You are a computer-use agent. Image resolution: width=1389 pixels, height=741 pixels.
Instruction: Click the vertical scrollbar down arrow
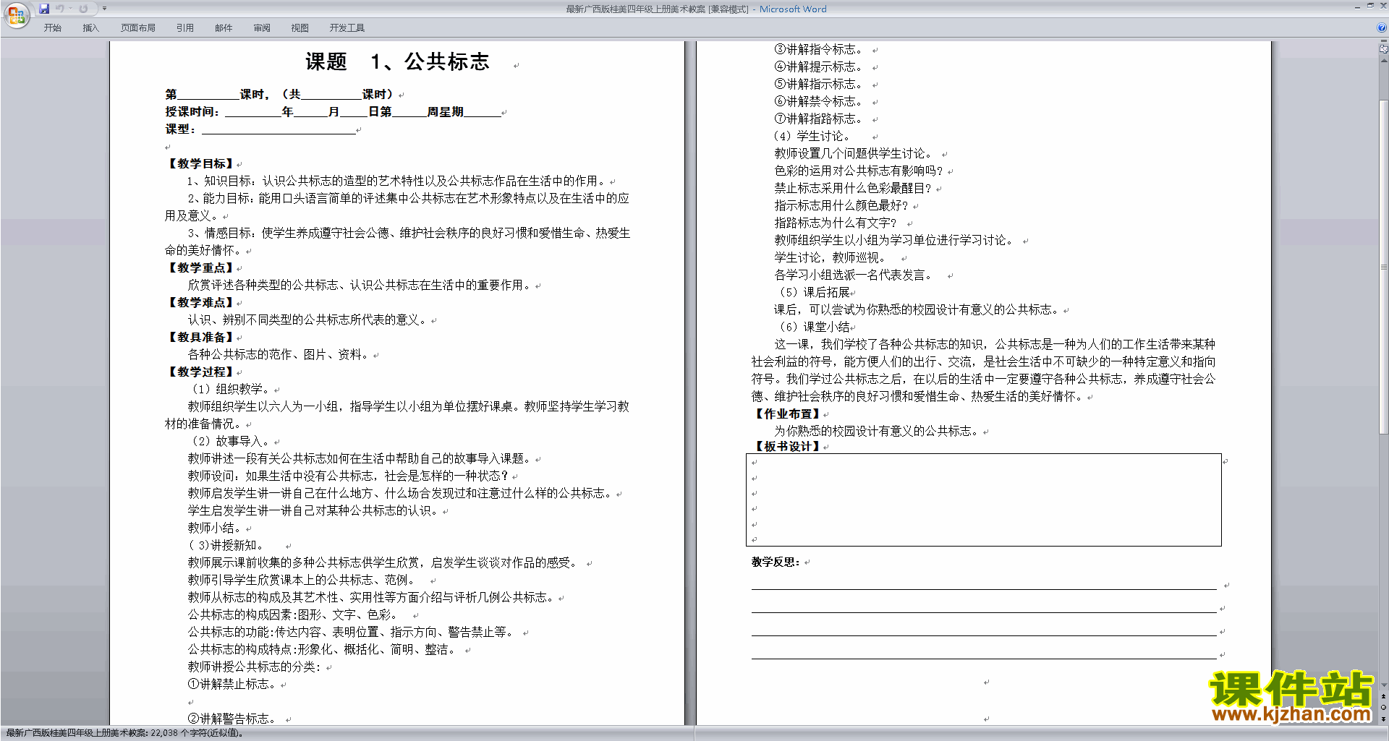[x=1383, y=685]
